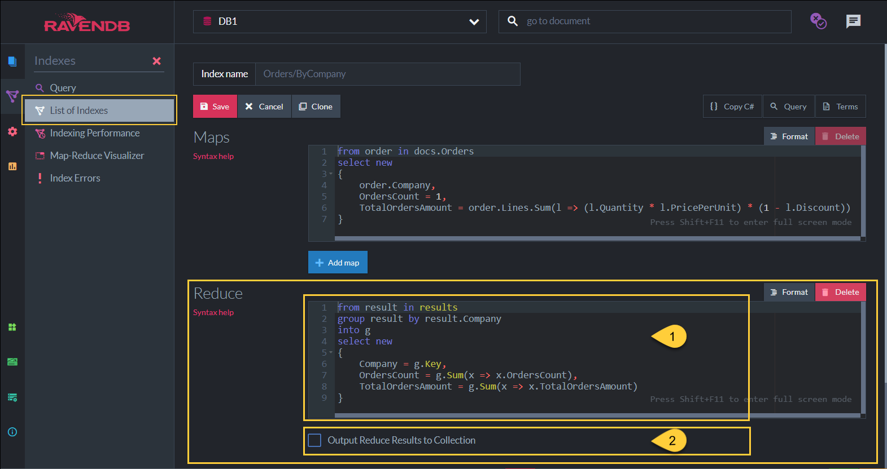Open the feedback chat icon

click(x=853, y=21)
